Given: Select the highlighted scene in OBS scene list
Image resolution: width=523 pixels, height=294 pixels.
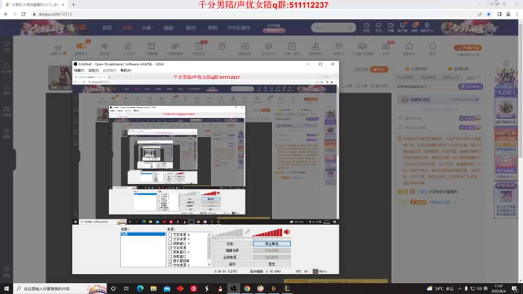Looking at the screenshot, I should [143, 235].
